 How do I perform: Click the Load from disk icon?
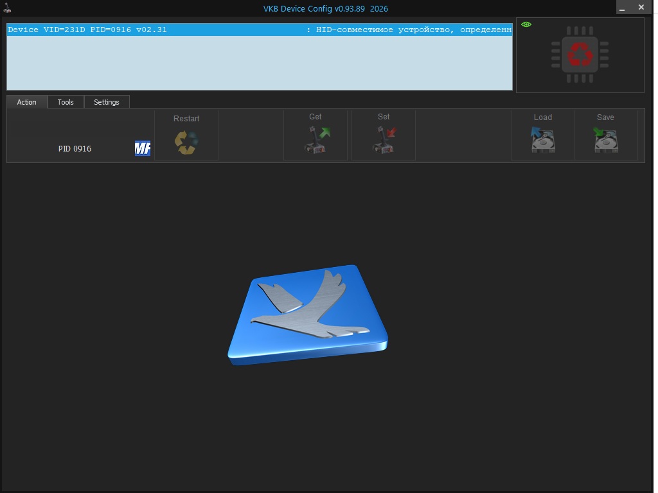coord(542,141)
